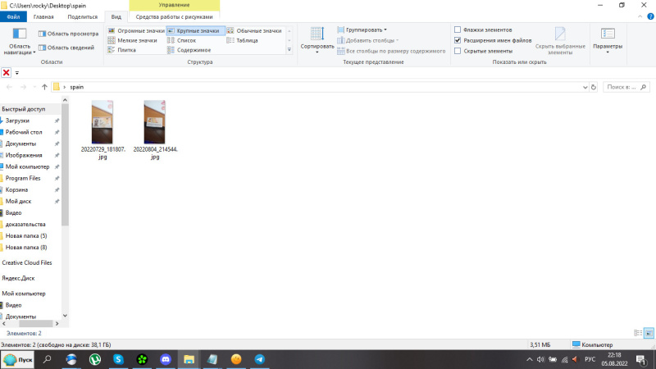Enable Флажки элементов checkbox

pos(458,30)
